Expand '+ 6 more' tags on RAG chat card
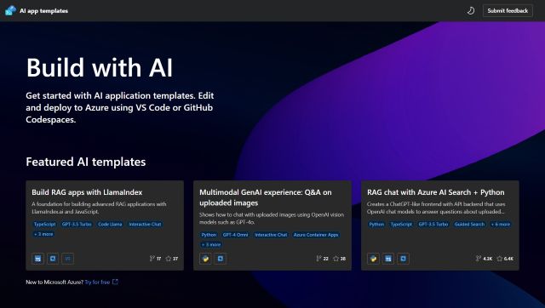 (x=501, y=225)
